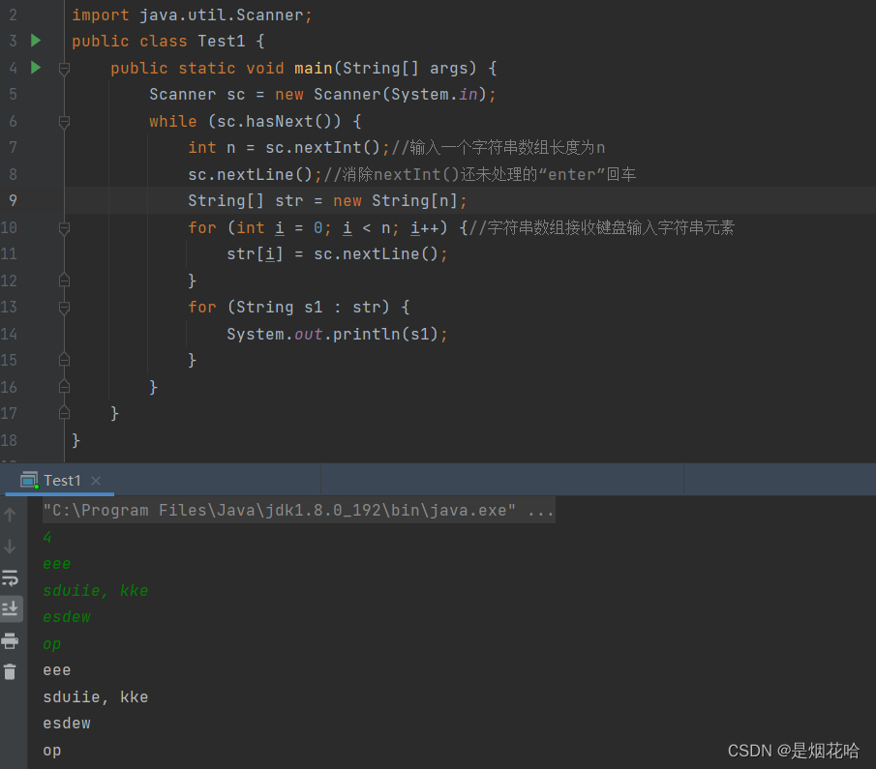Toggle a breakpoint on line 11
Viewport: 876px width, 769px height.
point(44,253)
